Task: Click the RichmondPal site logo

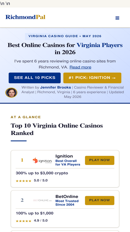Action: point(25,17)
